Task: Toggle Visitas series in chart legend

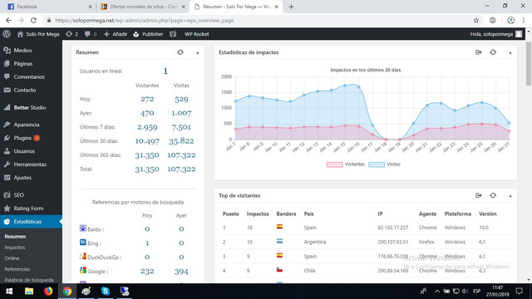Action: (x=384, y=164)
